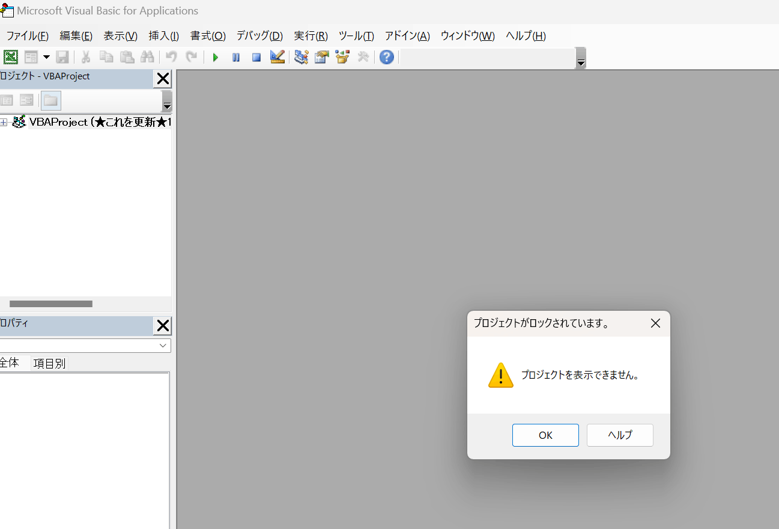The width and height of the screenshot is (779, 529).
Task: Click the blue Help question icon
Action: [387, 57]
